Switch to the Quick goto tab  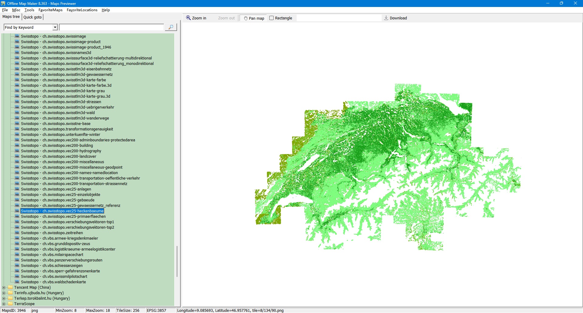pos(32,17)
